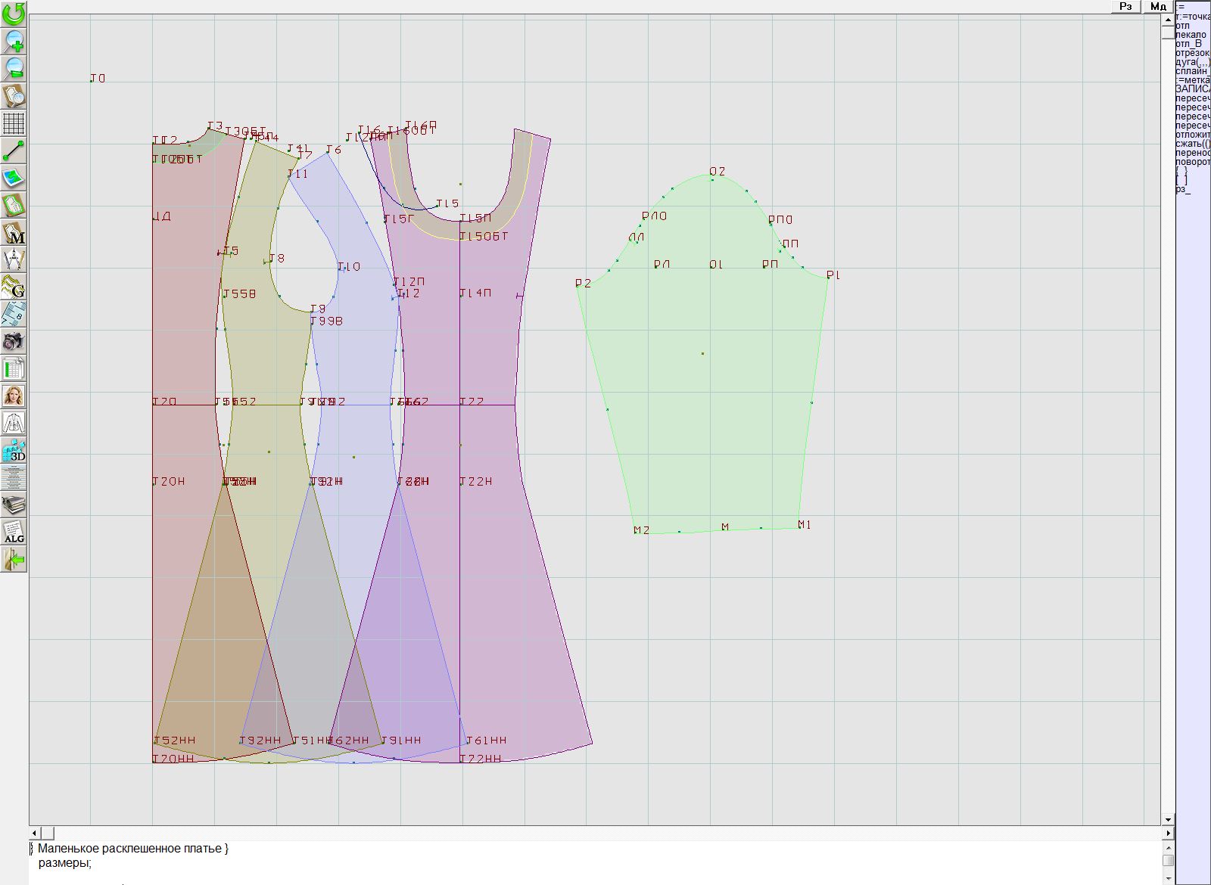This screenshot has height=885, width=1211.
Task: Open the 3D view icon
Action: point(14,449)
